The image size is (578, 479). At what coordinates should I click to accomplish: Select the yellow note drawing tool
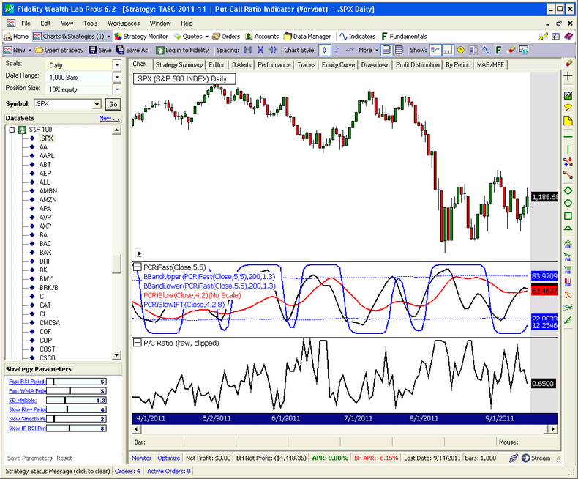coord(568,119)
